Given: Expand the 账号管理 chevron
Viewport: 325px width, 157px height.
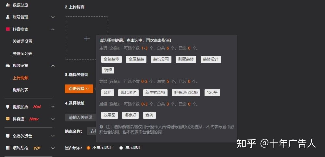Looking at the screenshot, I should pyautogui.click(x=53, y=17).
